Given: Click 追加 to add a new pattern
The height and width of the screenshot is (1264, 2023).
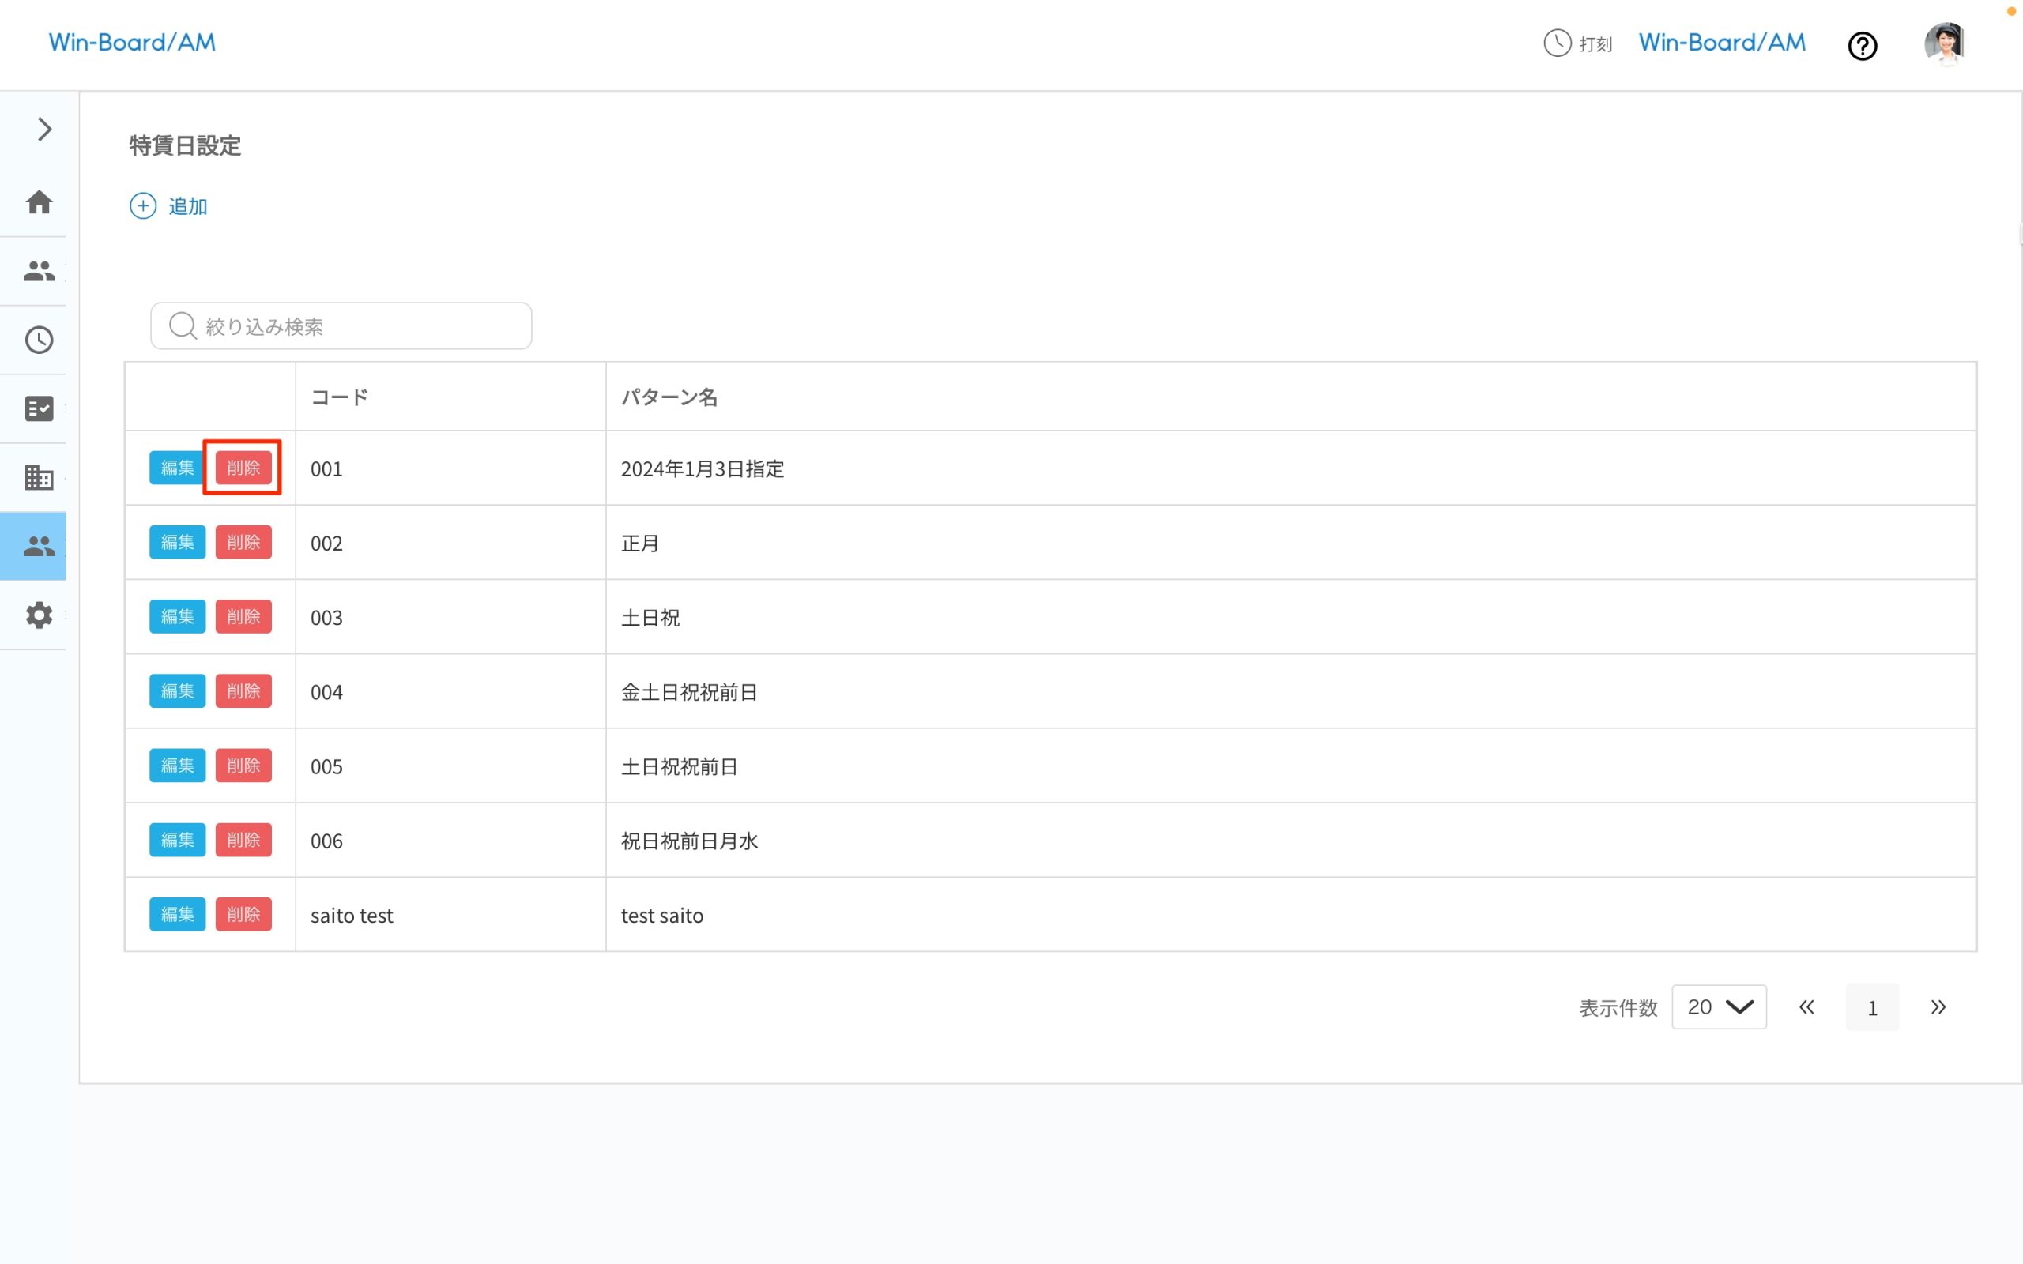Looking at the screenshot, I should click(169, 205).
